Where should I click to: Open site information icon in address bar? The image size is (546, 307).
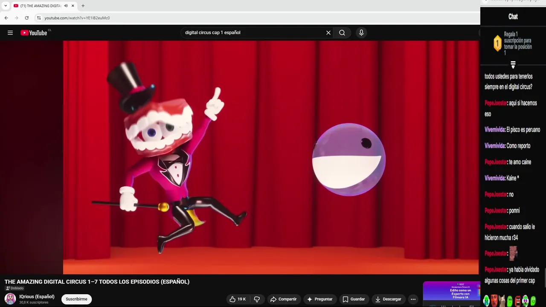[39, 18]
